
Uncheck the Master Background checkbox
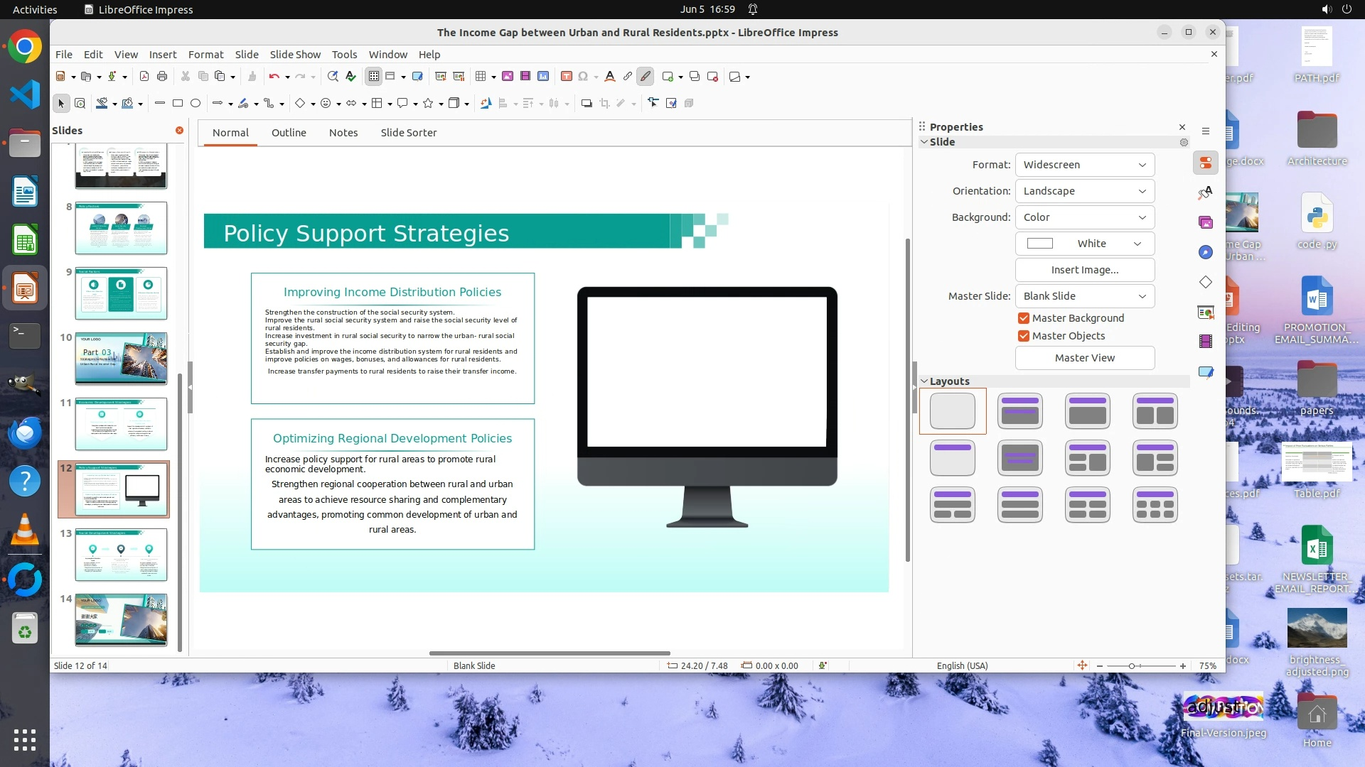(1024, 318)
